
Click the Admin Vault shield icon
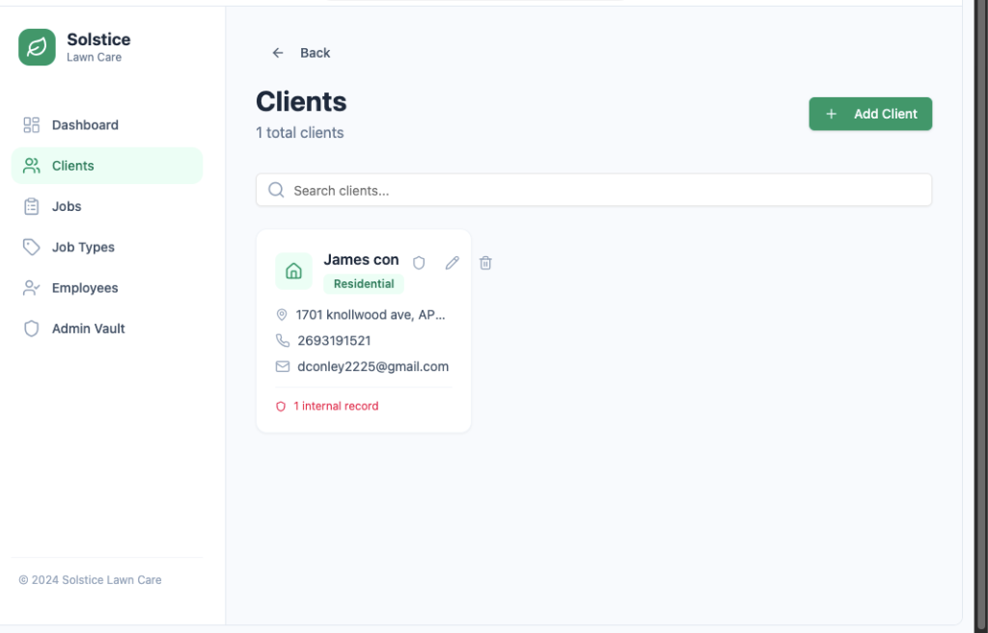pos(32,329)
